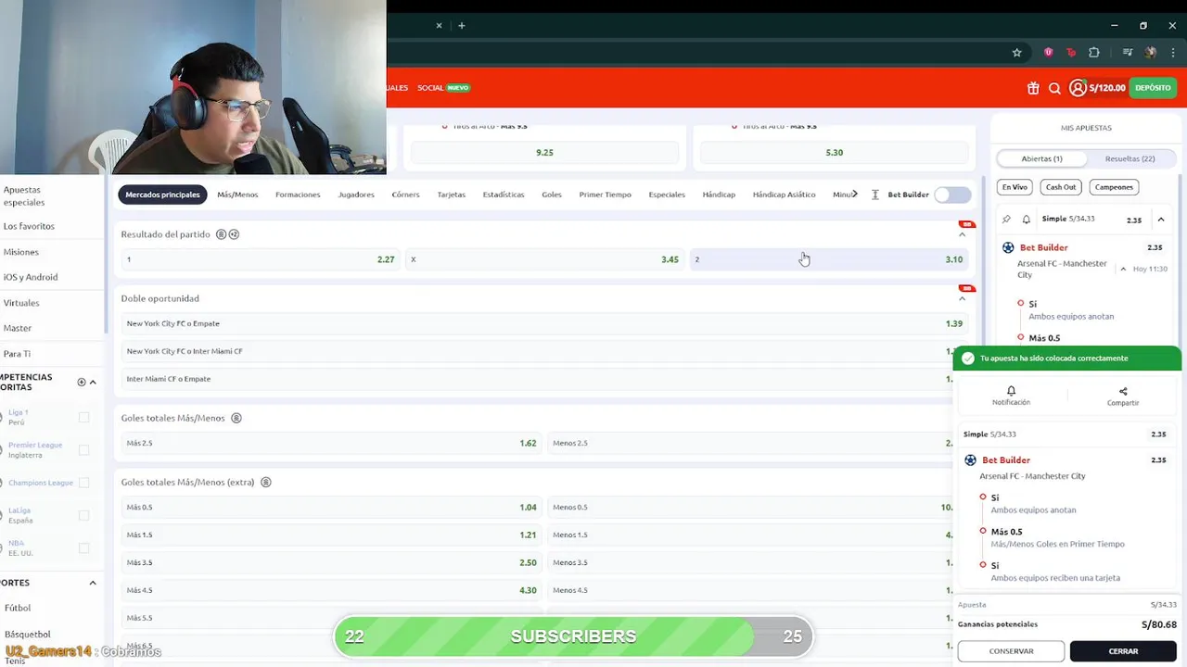Click the Compartir share icon
This screenshot has height=667, width=1187.
[1123, 391]
